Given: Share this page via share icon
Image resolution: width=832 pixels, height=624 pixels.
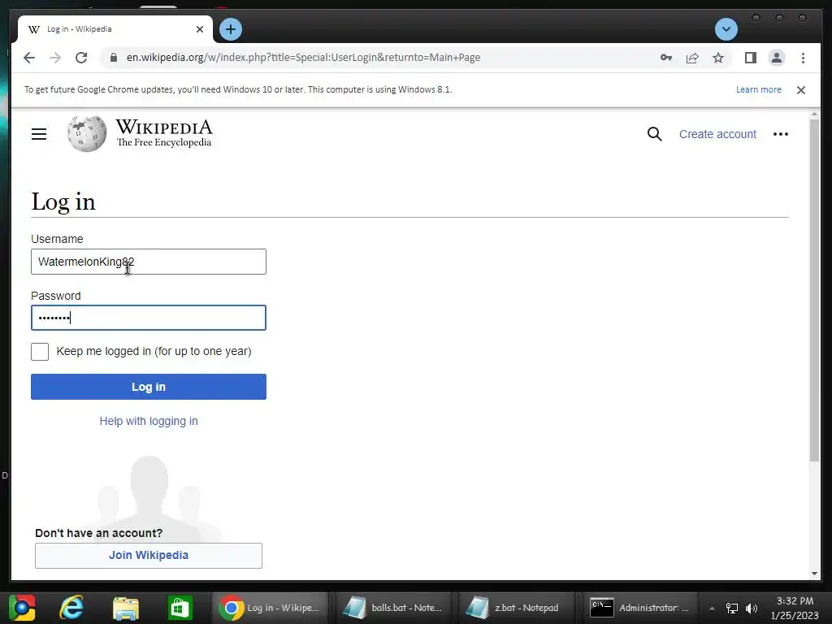Looking at the screenshot, I should tap(692, 58).
